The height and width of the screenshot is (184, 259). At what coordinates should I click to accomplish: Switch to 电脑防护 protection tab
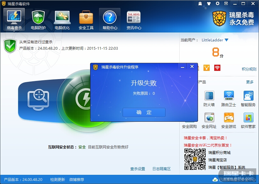click(38, 20)
